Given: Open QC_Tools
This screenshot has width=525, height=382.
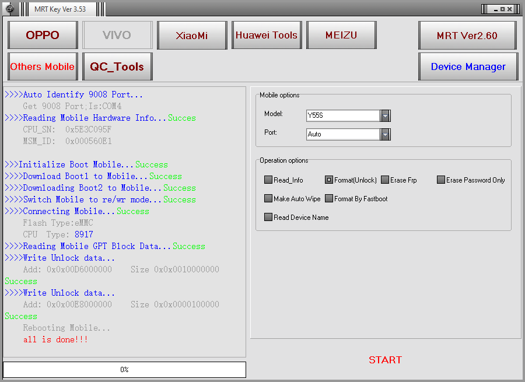Looking at the screenshot, I should [117, 66].
